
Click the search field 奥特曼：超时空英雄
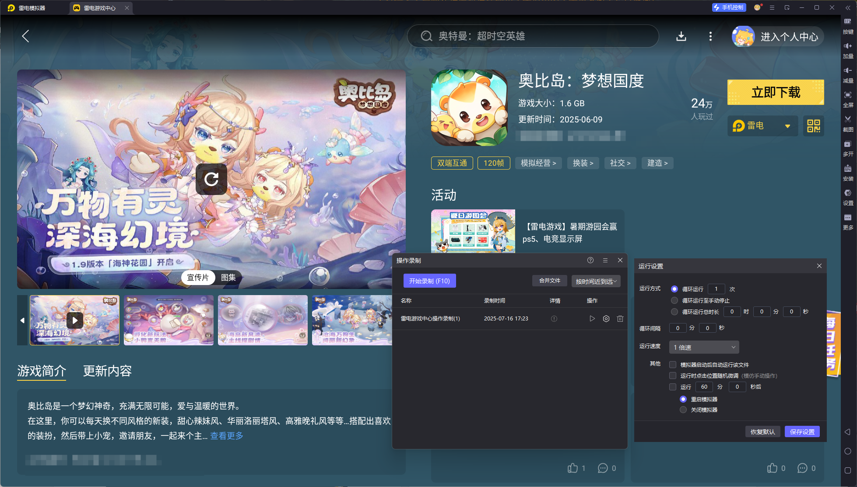533,36
